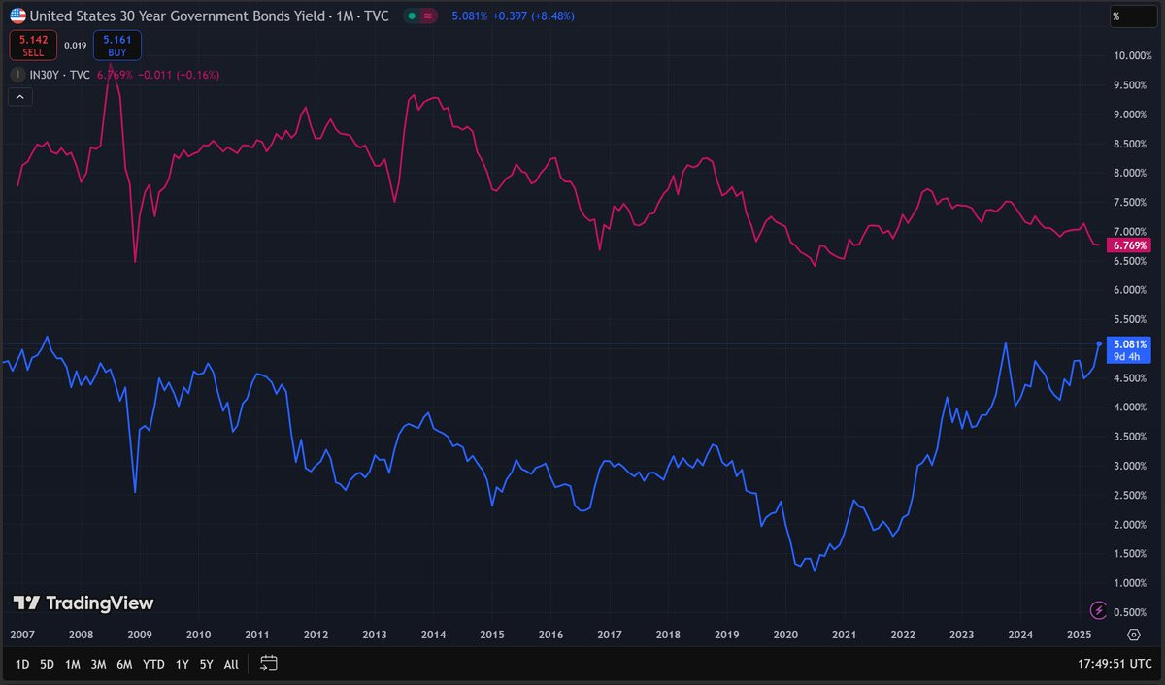
Task: Click the 2025 time axis label
Action: coord(1079,635)
